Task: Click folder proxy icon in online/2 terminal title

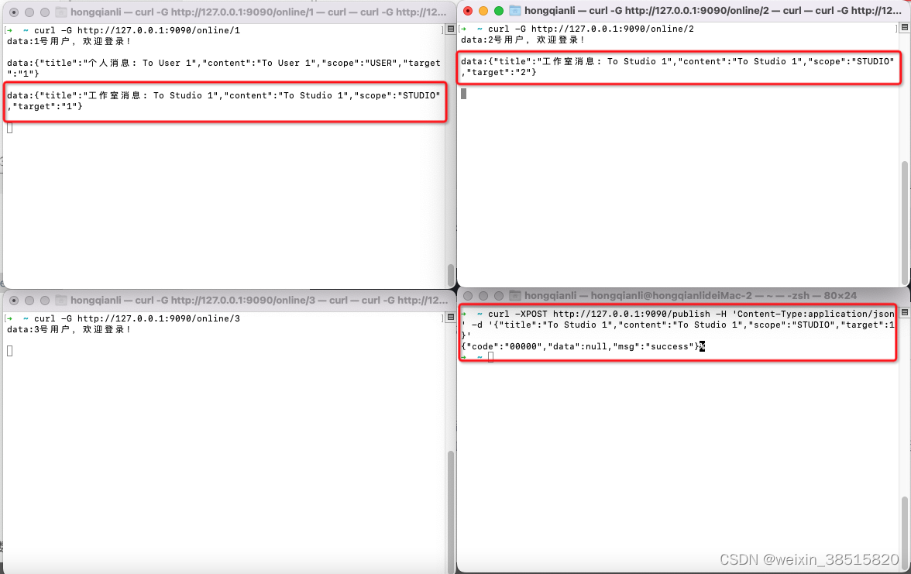Action: (x=514, y=11)
